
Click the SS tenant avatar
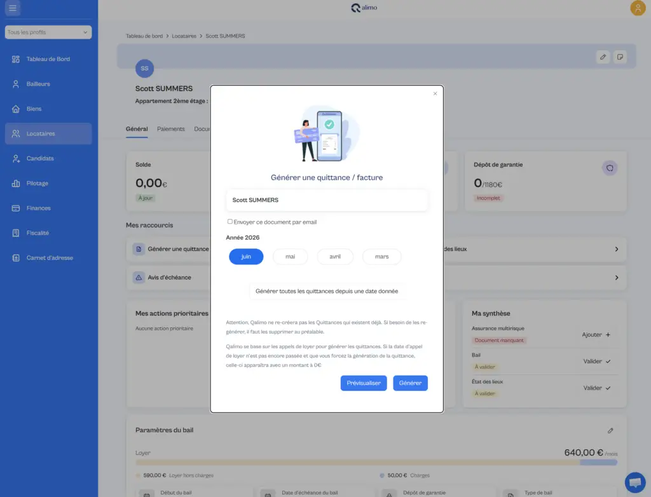[x=144, y=69]
